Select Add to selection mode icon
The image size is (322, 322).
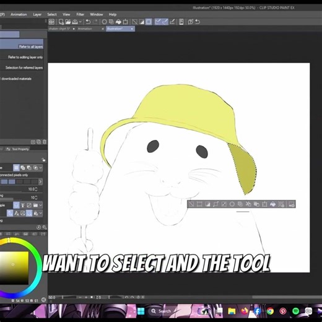[23, 168]
